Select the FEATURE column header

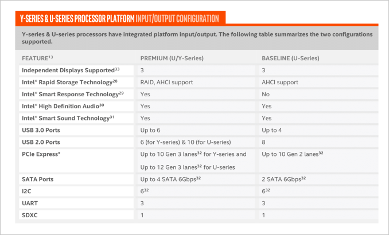click(37, 58)
